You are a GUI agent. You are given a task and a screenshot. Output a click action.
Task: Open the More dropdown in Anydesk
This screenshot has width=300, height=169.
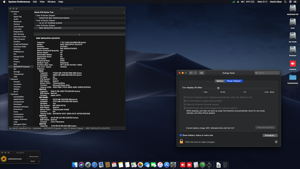point(34,161)
